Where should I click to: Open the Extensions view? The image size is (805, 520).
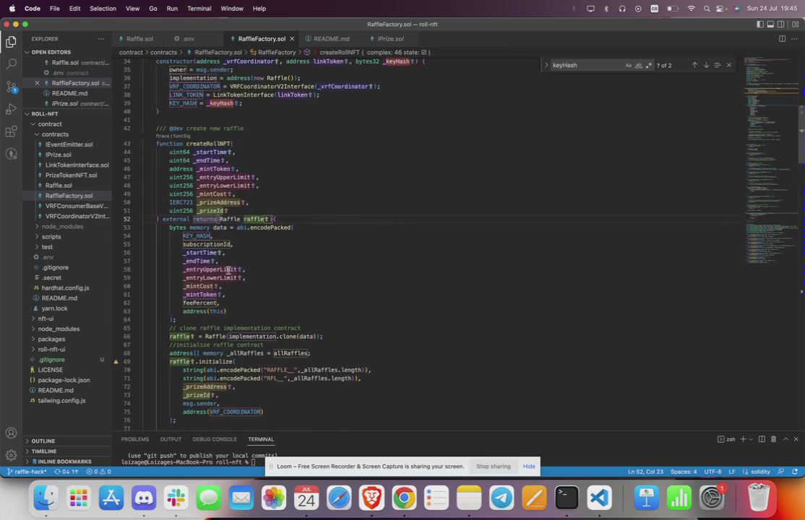(11, 131)
